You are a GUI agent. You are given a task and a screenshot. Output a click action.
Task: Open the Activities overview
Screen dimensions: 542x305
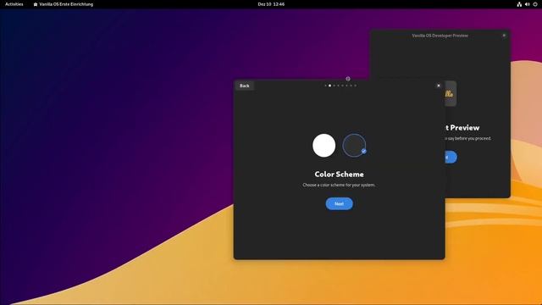[x=14, y=4]
